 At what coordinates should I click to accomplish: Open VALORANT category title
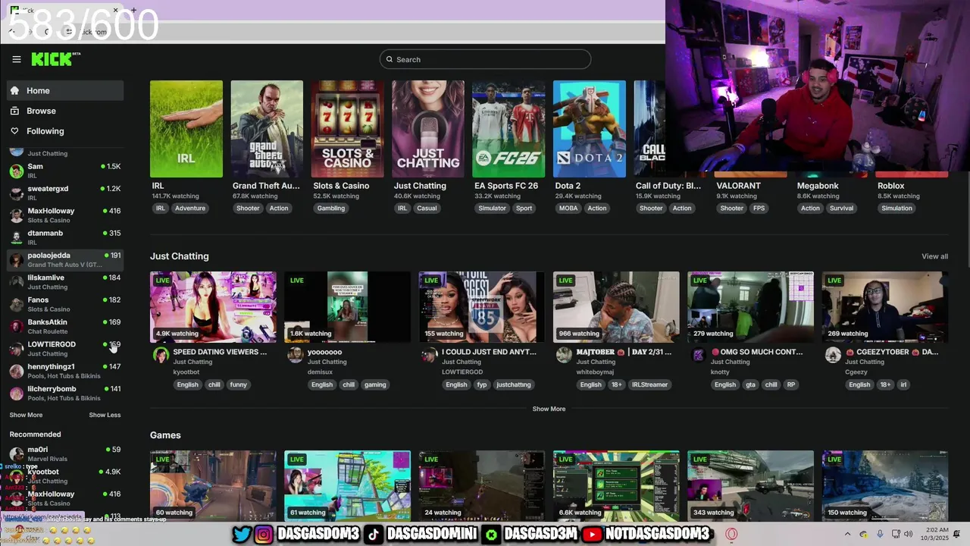point(738,186)
